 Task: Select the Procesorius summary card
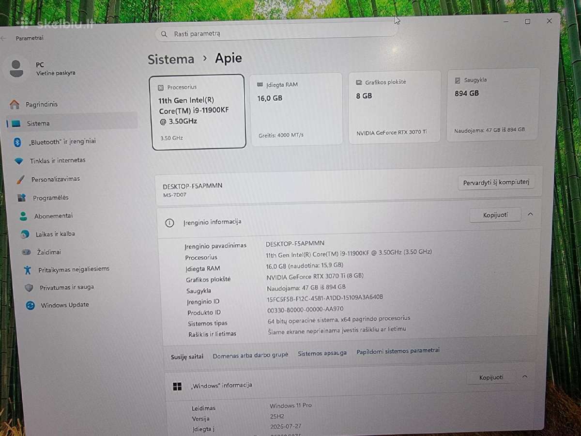(x=199, y=112)
